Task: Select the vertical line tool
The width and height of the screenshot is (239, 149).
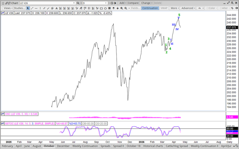Action: [x=40, y=8]
